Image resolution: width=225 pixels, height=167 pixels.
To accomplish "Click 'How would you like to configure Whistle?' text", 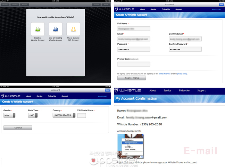I will [56, 17].
